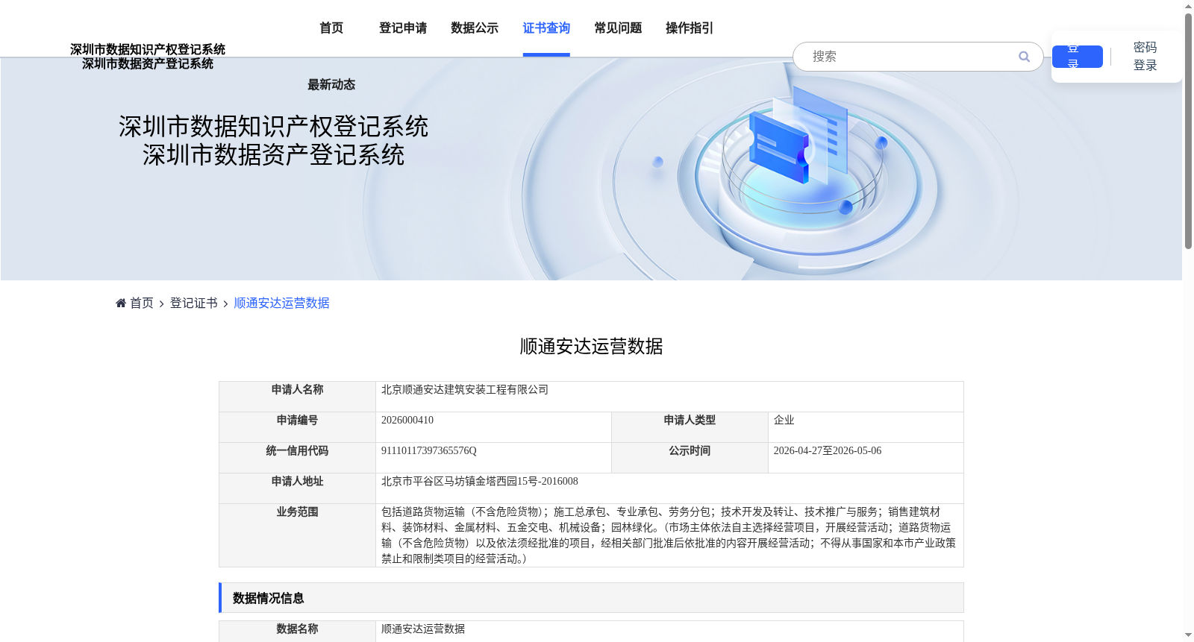This screenshot has width=1194, height=642.
Task: Open the 首页 navigation item
Action: click(331, 28)
